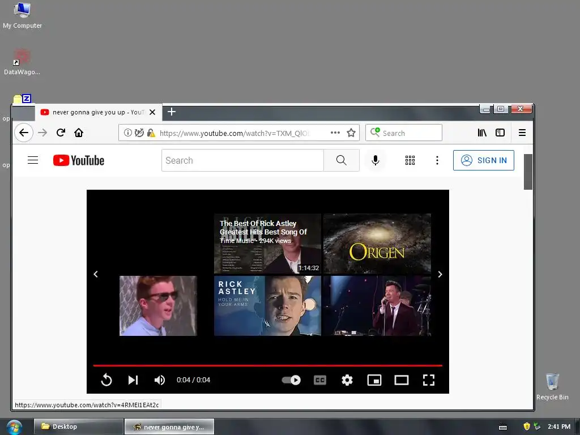Open the browser home page

[79, 133]
